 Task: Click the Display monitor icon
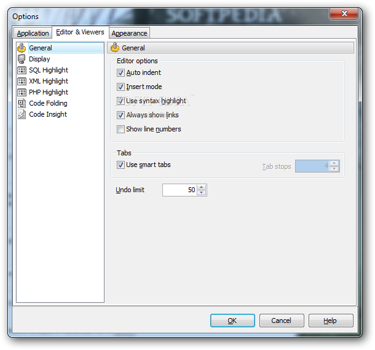[x=22, y=59]
